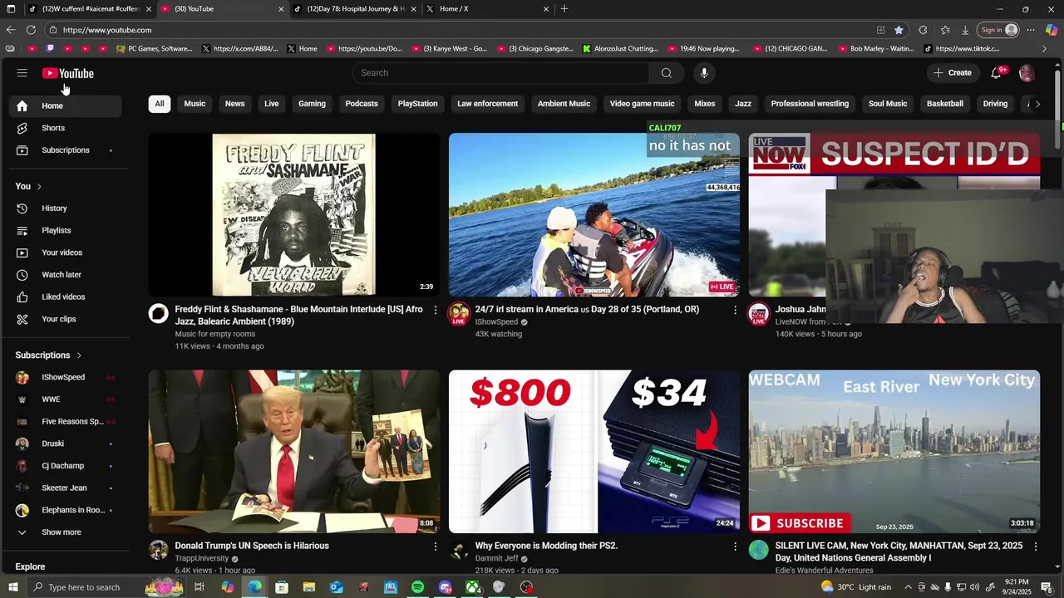Open the WWE subscription channel
Image resolution: width=1064 pixels, height=598 pixels.
[x=66, y=399]
